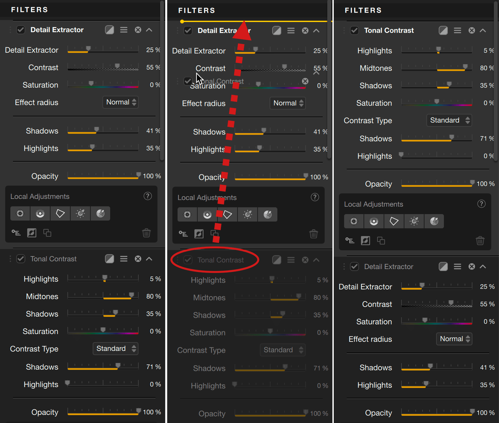This screenshot has height=423, width=499.
Task: Open hamburger menu for right Tonal Contrast
Action: (458, 30)
